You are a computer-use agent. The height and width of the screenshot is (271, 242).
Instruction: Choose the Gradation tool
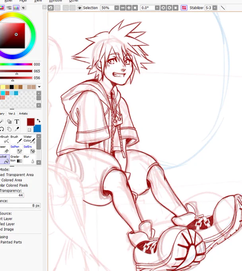click(16, 159)
